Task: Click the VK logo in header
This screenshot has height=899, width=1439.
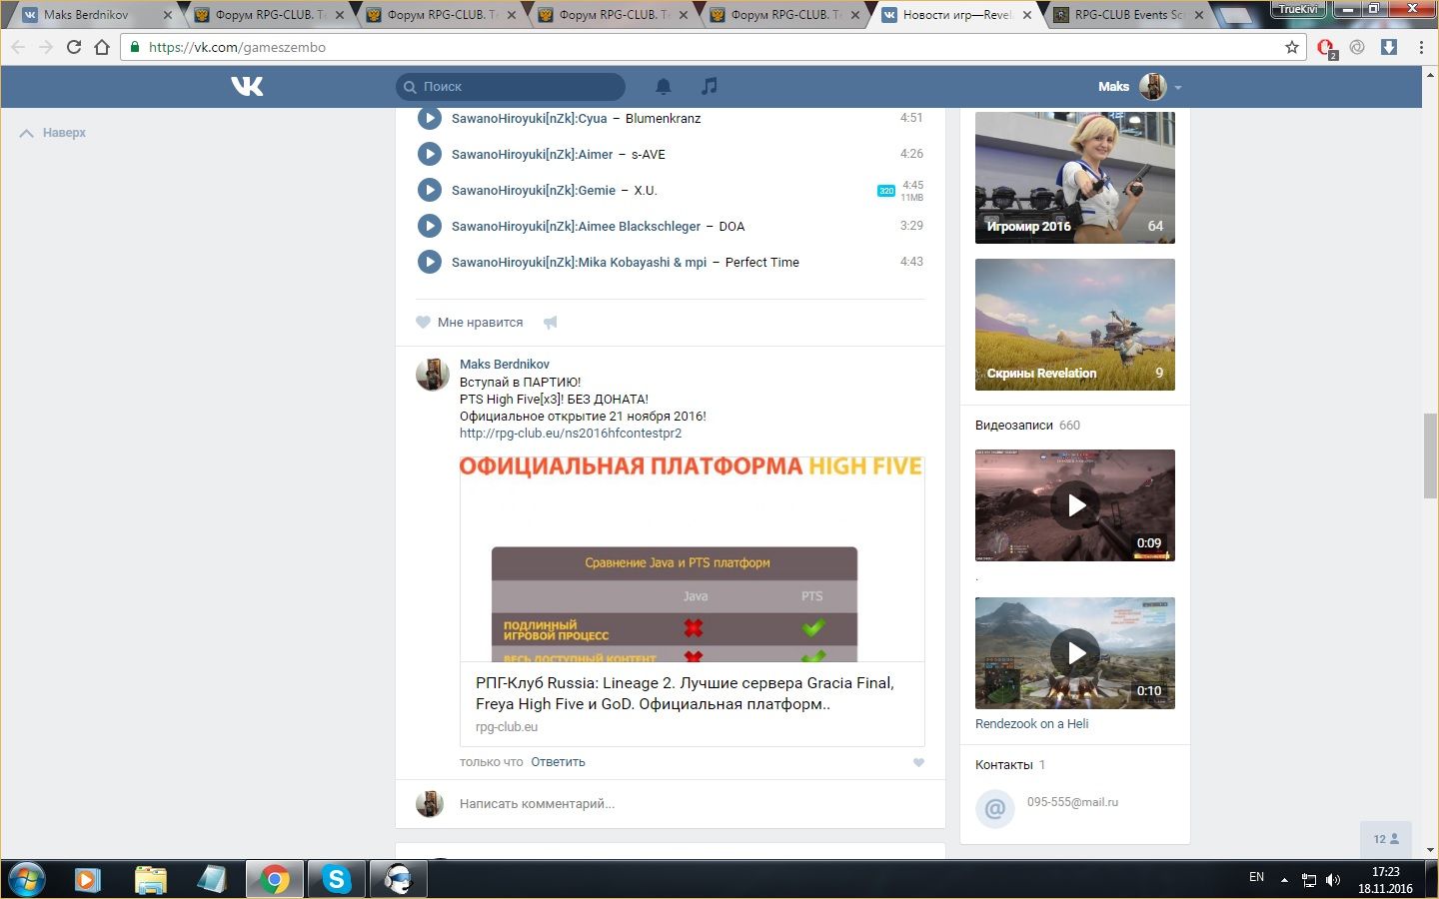Action: [x=247, y=87]
